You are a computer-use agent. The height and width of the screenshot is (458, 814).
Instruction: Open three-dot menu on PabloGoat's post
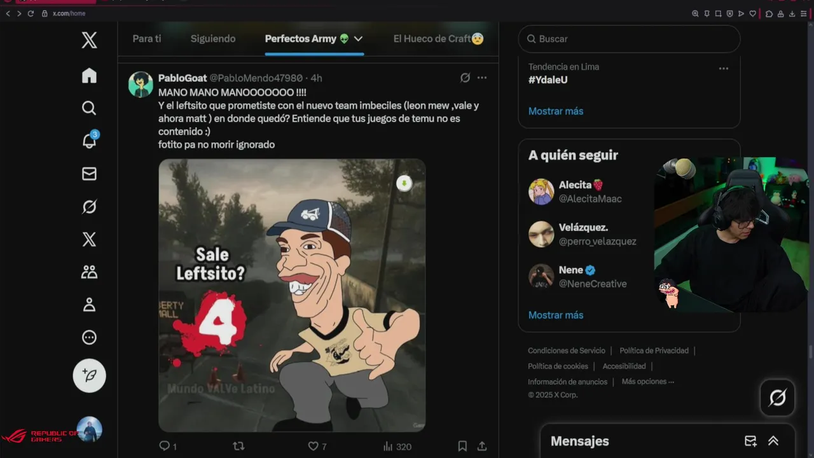tap(482, 78)
